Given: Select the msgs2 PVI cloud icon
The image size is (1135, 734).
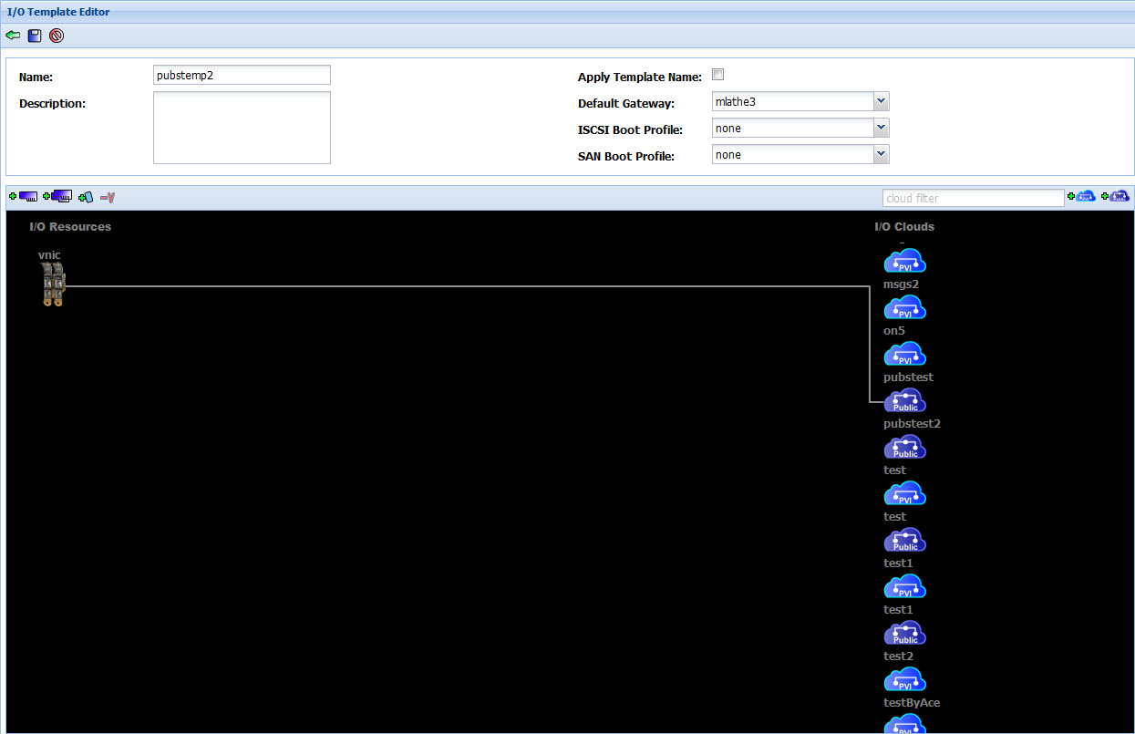Looking at the screenshot, I should pyautogui.click(x=904, y=262).
